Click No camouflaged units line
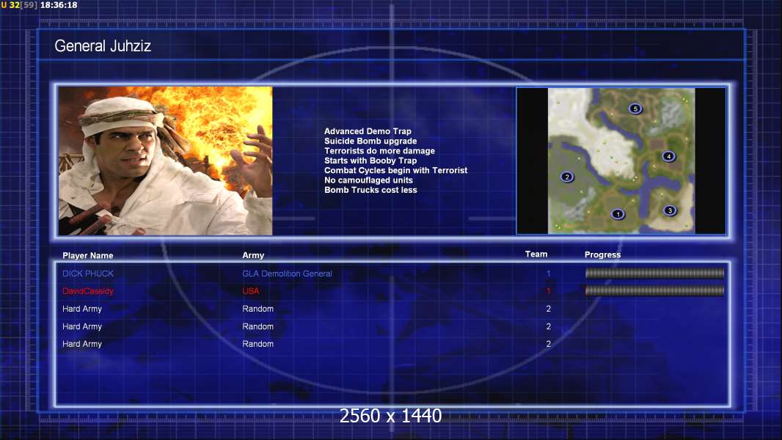The width and height of the screenshot is (782, 440). click(368, 180)
